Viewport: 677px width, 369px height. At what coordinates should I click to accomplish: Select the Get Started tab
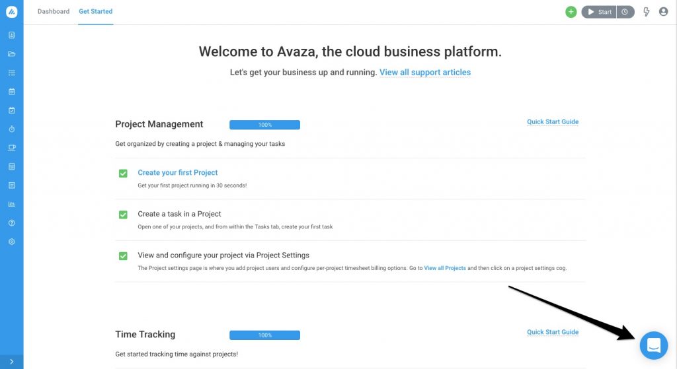[x=95, y=12]
